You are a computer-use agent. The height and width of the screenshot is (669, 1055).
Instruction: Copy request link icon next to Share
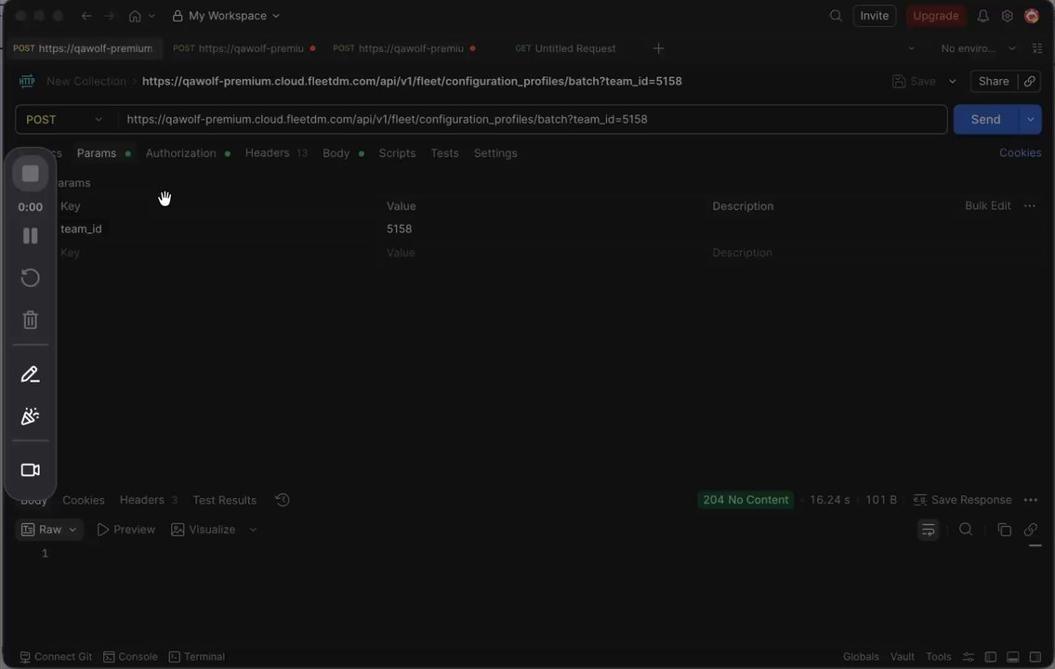(1029, 82)
